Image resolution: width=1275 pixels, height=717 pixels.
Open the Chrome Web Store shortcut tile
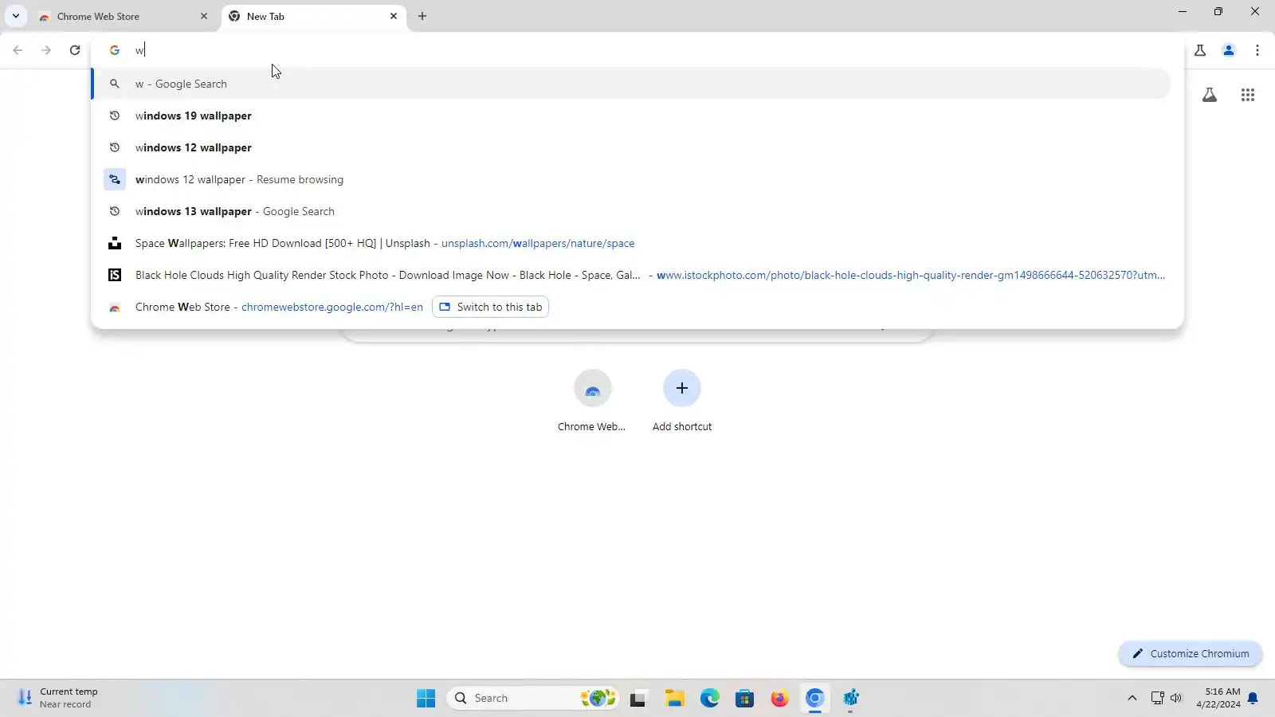pos(592,402)
